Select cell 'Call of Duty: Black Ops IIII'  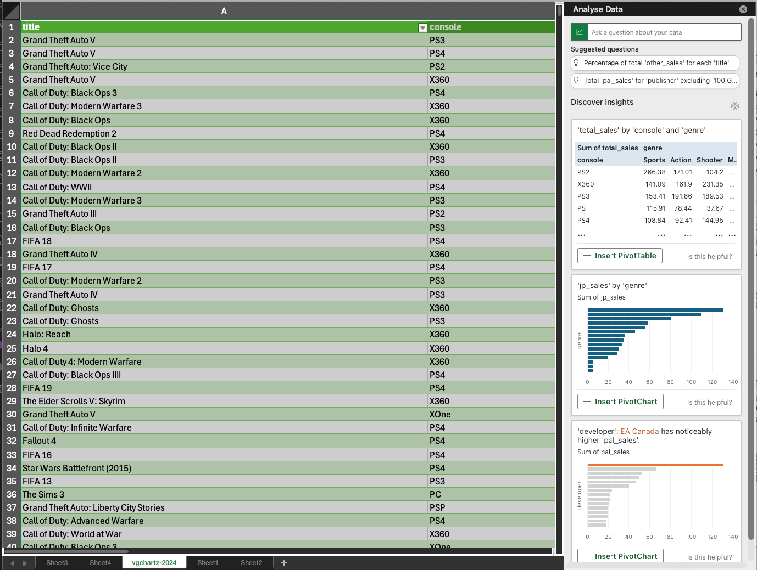225,375
